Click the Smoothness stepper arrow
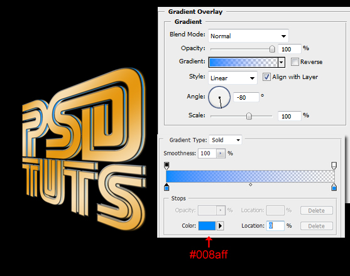The width and height of the screenshot is (350, 276). 221,154
